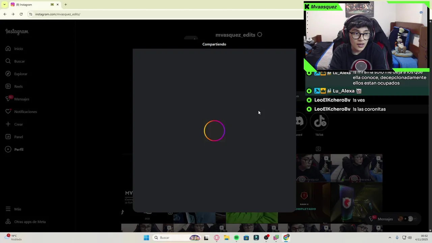Show hidden system tray icons
The width and height of the screenshot is (432, 243).
click(x=390, y=238)
